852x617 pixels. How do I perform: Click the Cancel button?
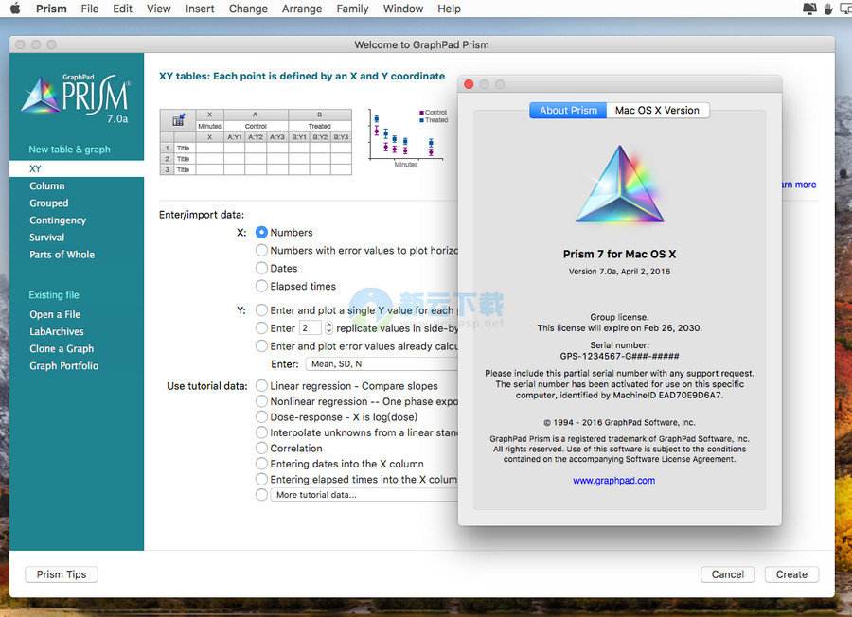click(x=728, y=574)
